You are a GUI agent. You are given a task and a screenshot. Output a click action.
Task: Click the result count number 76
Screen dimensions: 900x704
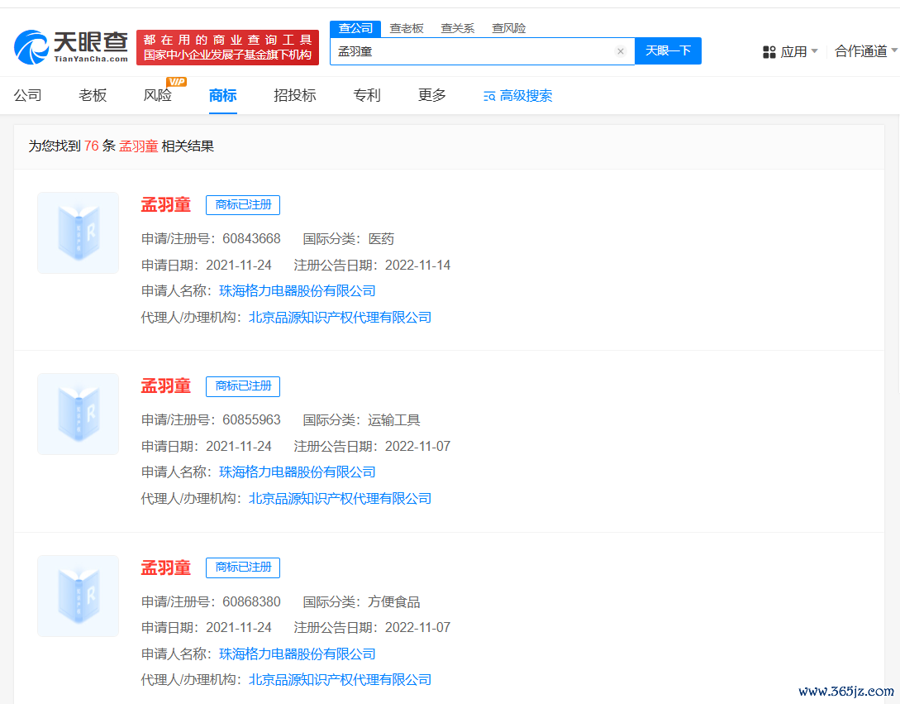point(91,146)
